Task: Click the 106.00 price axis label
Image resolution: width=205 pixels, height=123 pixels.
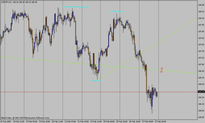Action: 201,111
